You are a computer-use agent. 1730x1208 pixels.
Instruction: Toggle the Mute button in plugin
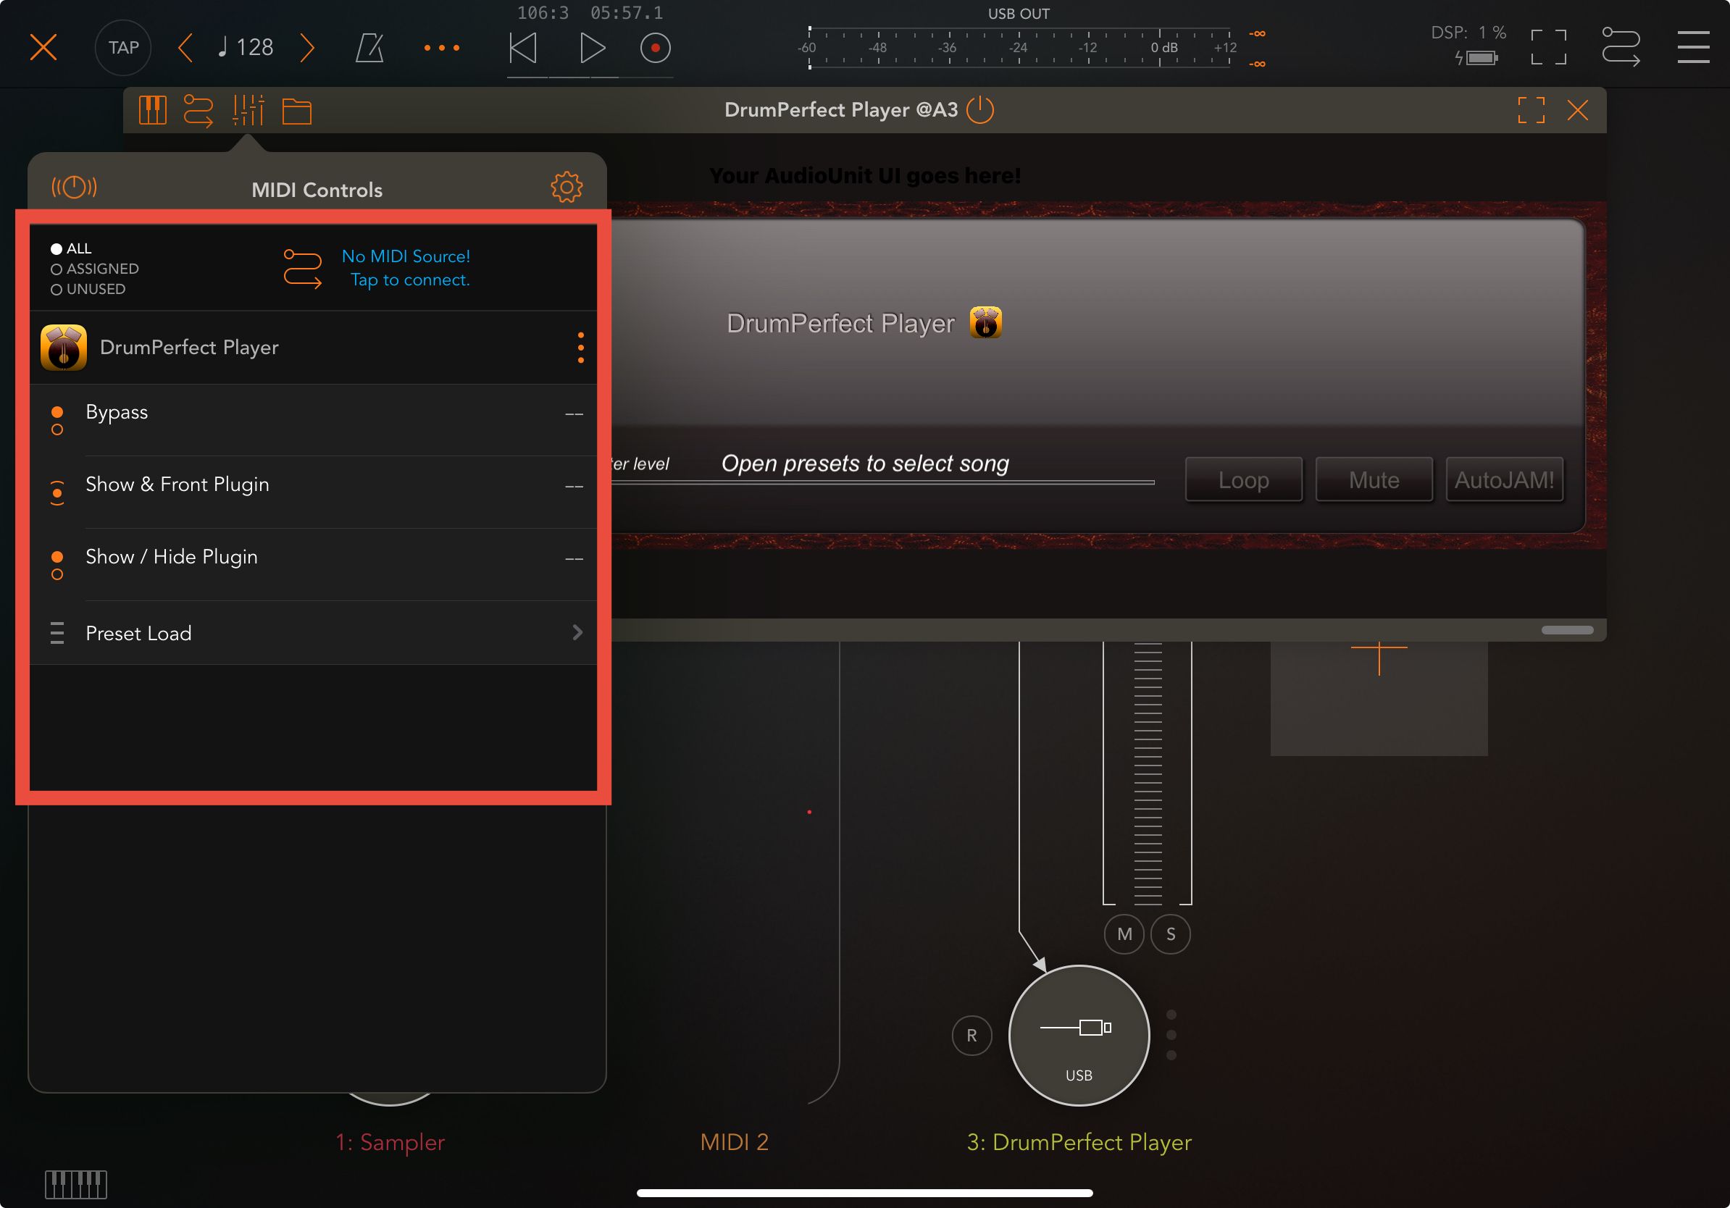coord(1374,479)
